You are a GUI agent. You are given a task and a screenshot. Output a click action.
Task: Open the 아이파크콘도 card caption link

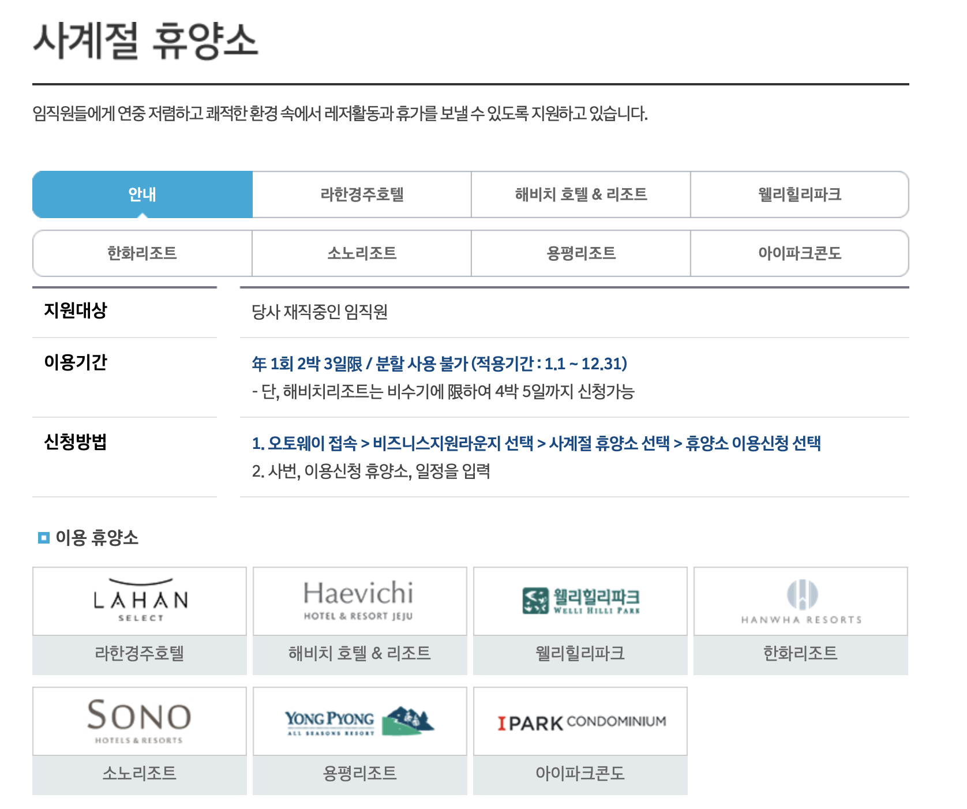point(580,774)
